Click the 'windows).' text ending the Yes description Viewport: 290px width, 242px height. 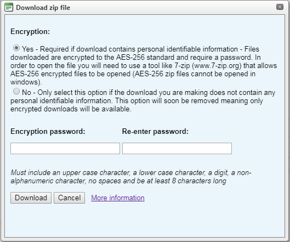point(26,82)
